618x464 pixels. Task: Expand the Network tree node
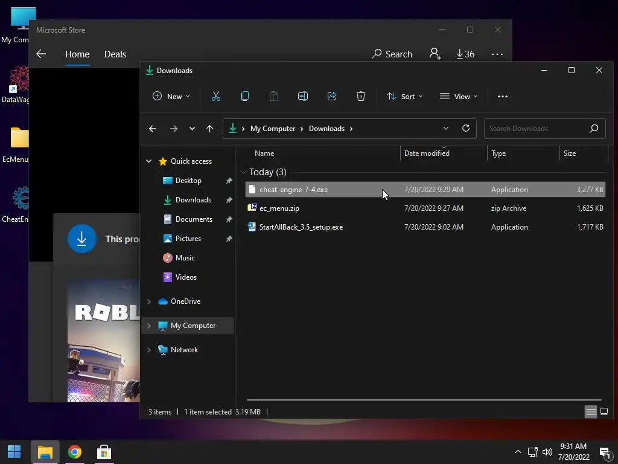click(x=149, y=350)
